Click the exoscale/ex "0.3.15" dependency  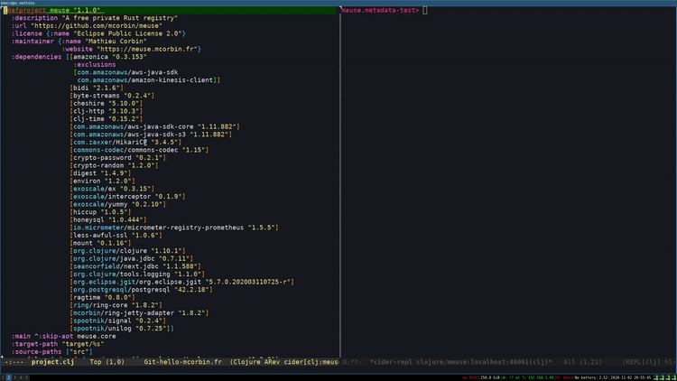tap(112, 190)
